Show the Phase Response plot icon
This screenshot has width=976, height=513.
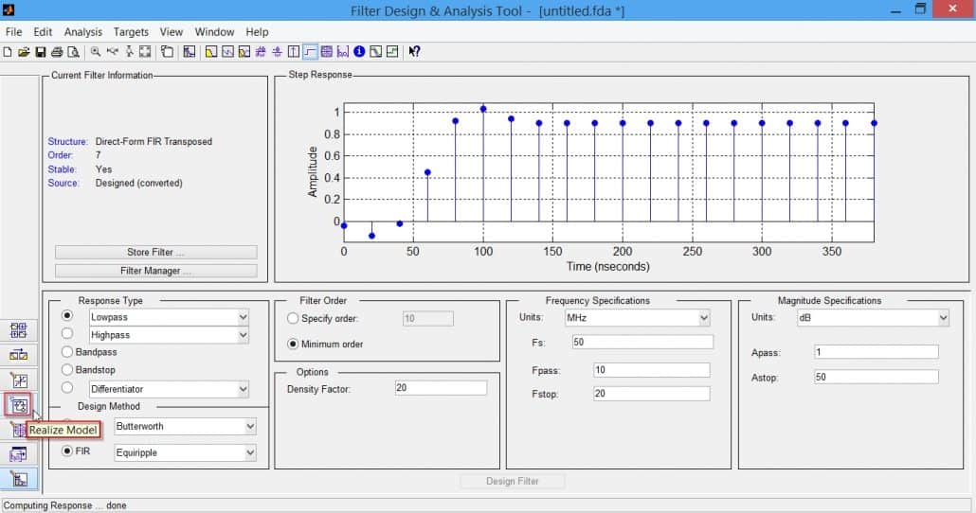(x=227, y=52)
